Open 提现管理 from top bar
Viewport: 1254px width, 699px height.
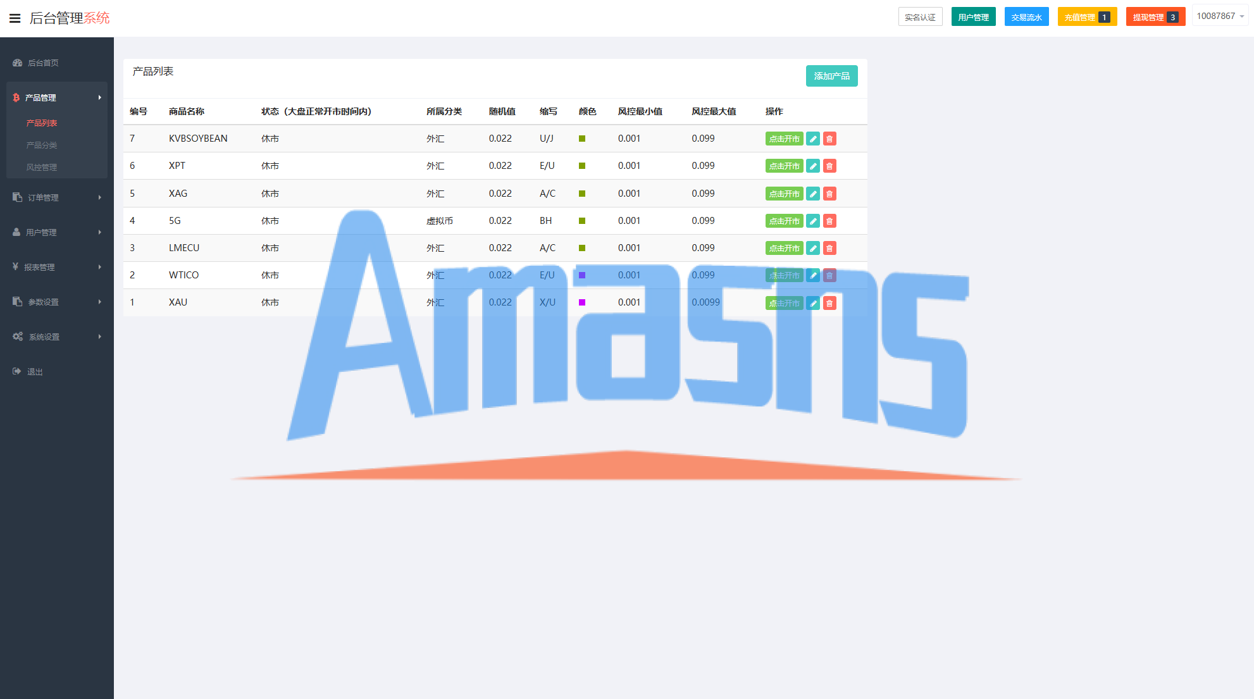click(1155, 17)
